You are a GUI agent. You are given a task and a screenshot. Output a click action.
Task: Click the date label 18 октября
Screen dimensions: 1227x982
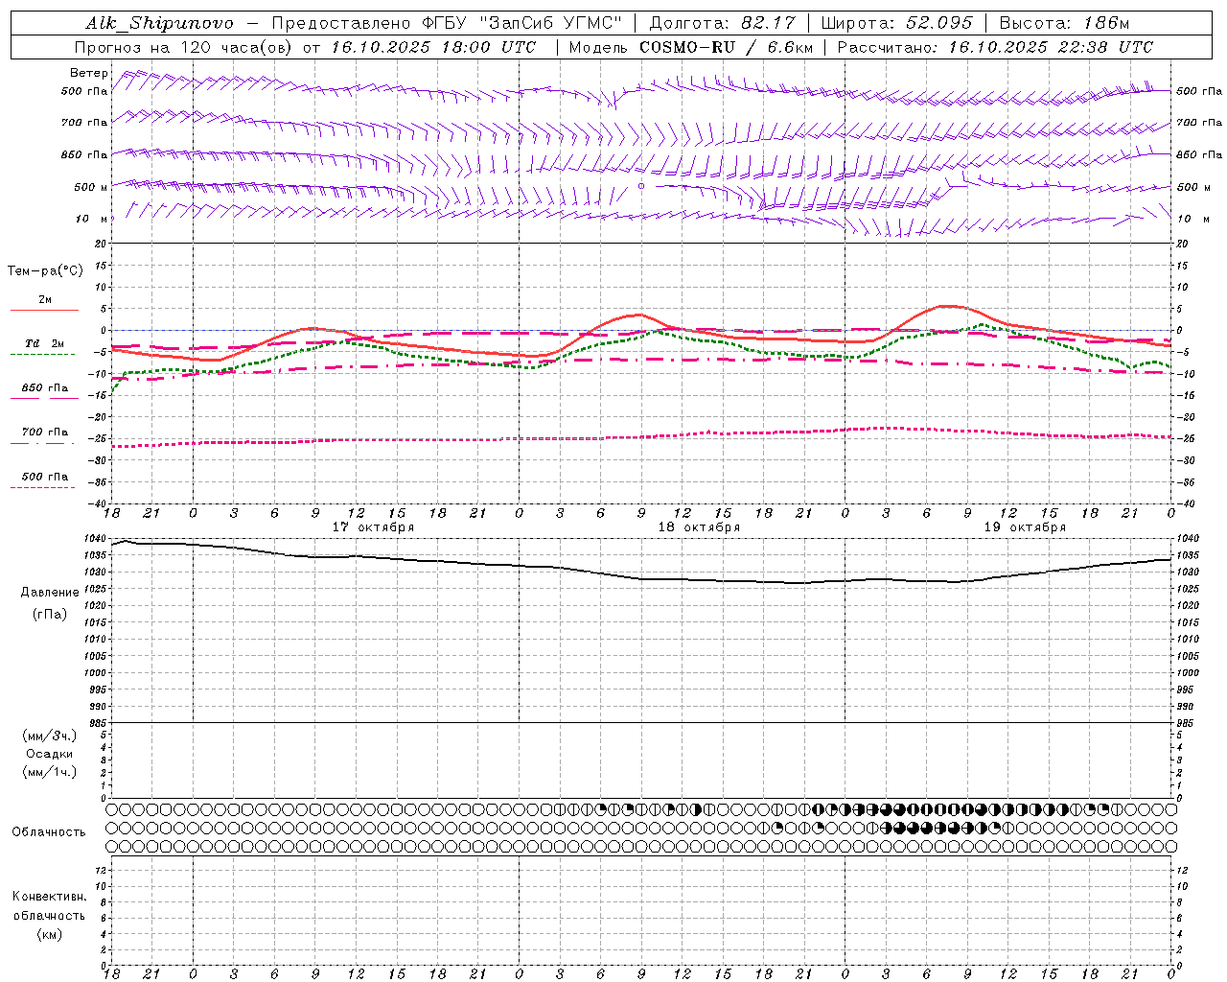coord(699,527)
